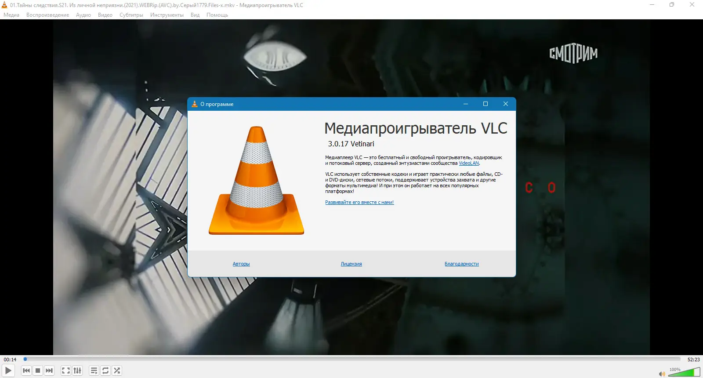
Task: Click the elapsed time 00:14 label
Action: coord(10,360)
